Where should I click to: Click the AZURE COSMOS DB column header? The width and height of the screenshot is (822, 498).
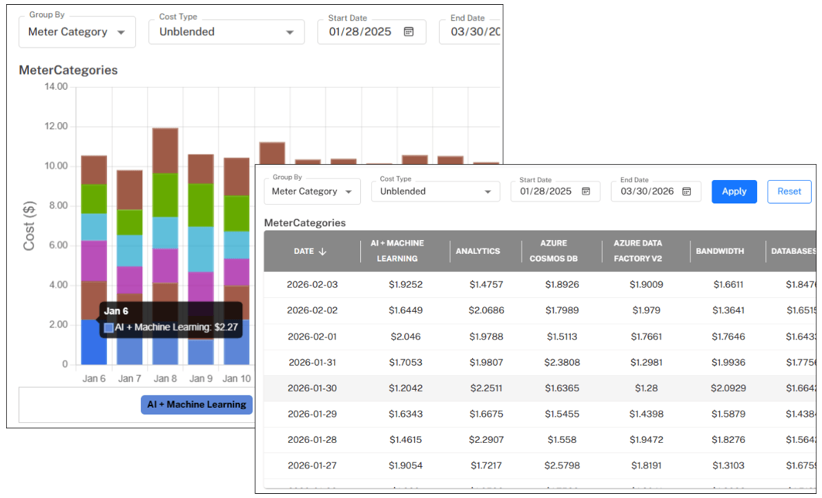554,251
